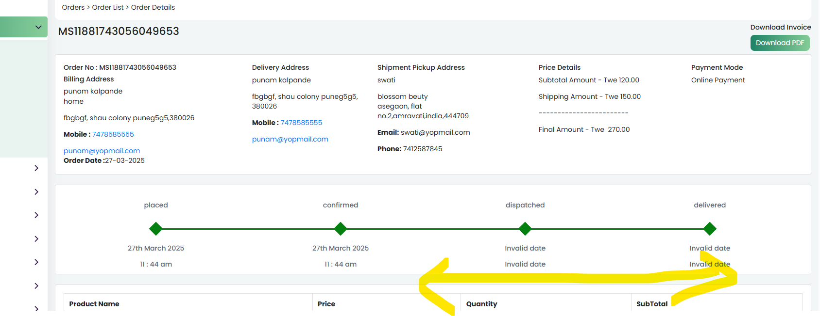Expand the bottommost sidebar chevron
820x316 pixels.
tap(36, 309)
